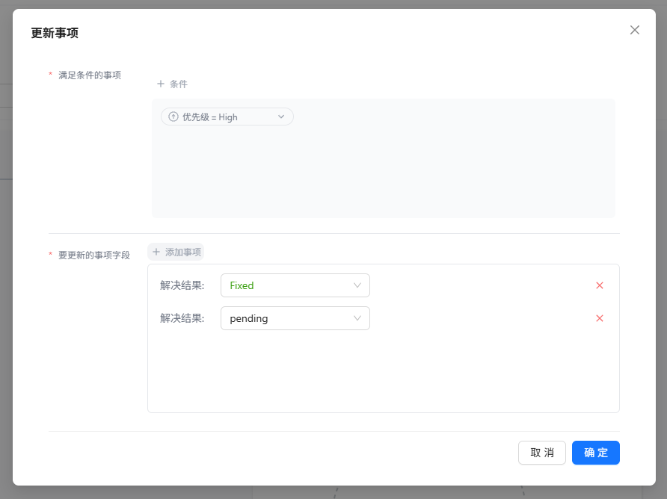Screen dimensions: 667x499
Task: Open the 优先级 = High condition dropdown
Action: click(x=227, y=117)
